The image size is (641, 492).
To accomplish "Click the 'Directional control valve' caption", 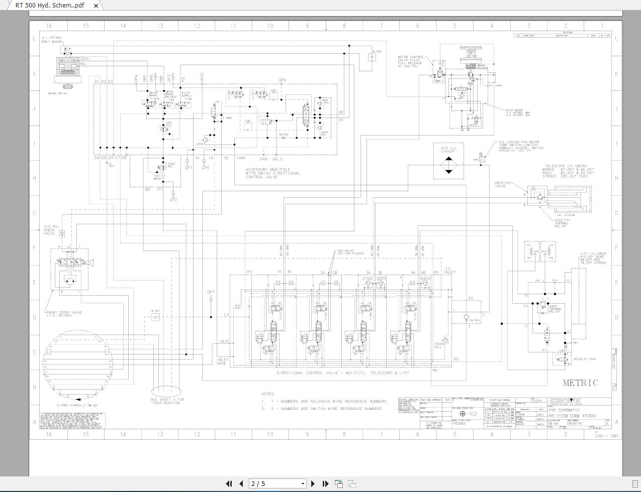I will 343,374.
